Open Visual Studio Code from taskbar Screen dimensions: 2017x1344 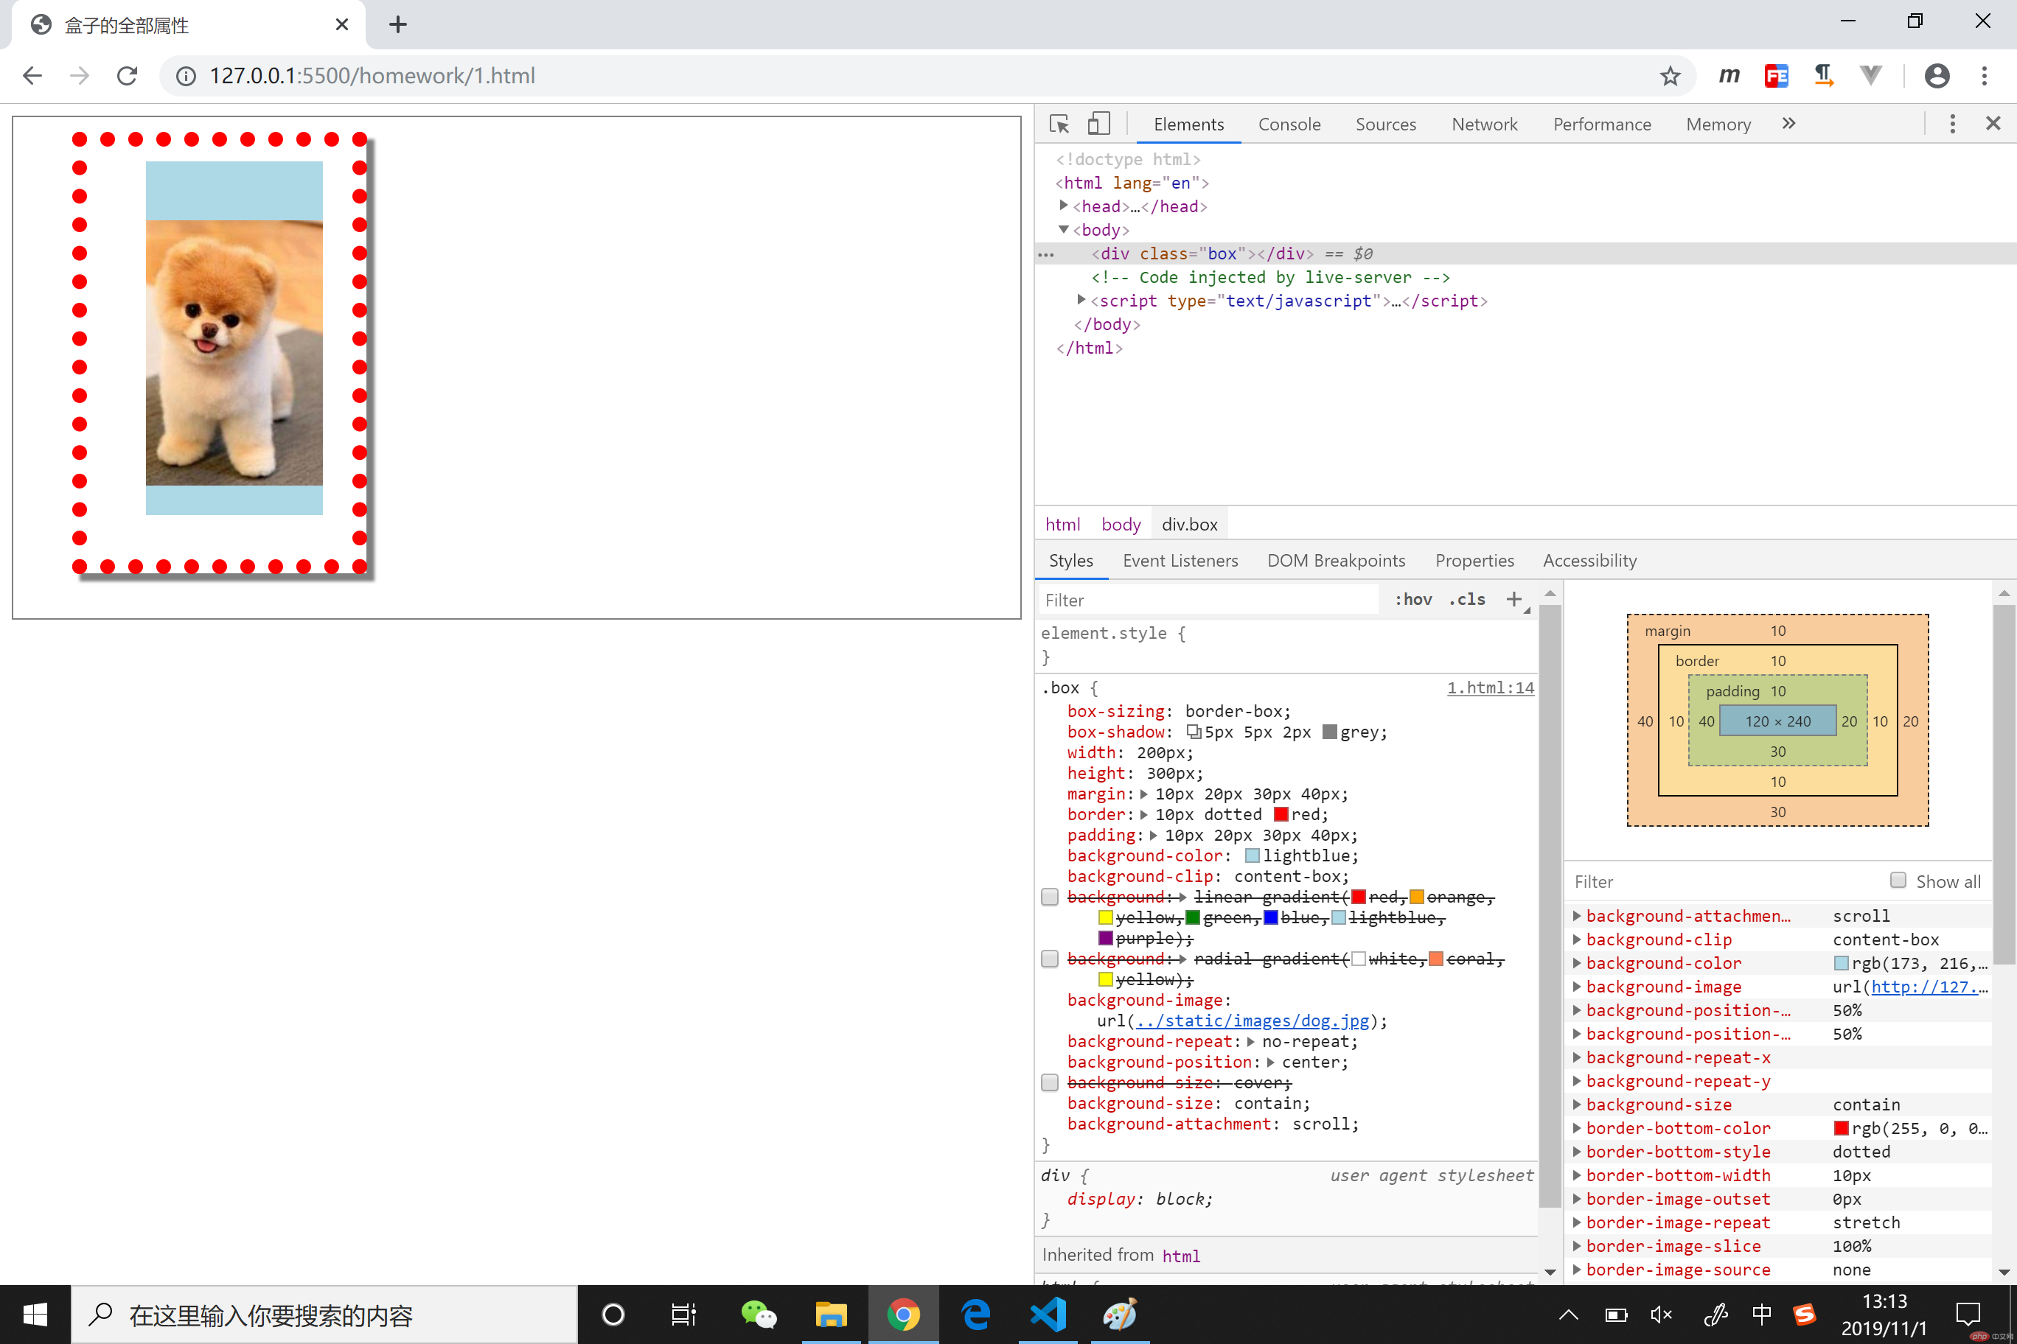point(1048,1315)
